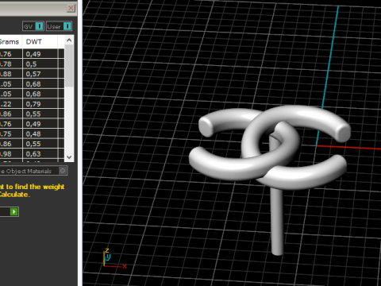Screen dimensions: 381x286
Task: Select the Grams cell ending in .98
Action: [11, 154]
